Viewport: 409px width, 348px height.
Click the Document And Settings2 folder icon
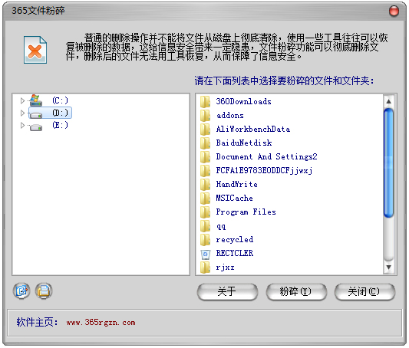(206, 157)
